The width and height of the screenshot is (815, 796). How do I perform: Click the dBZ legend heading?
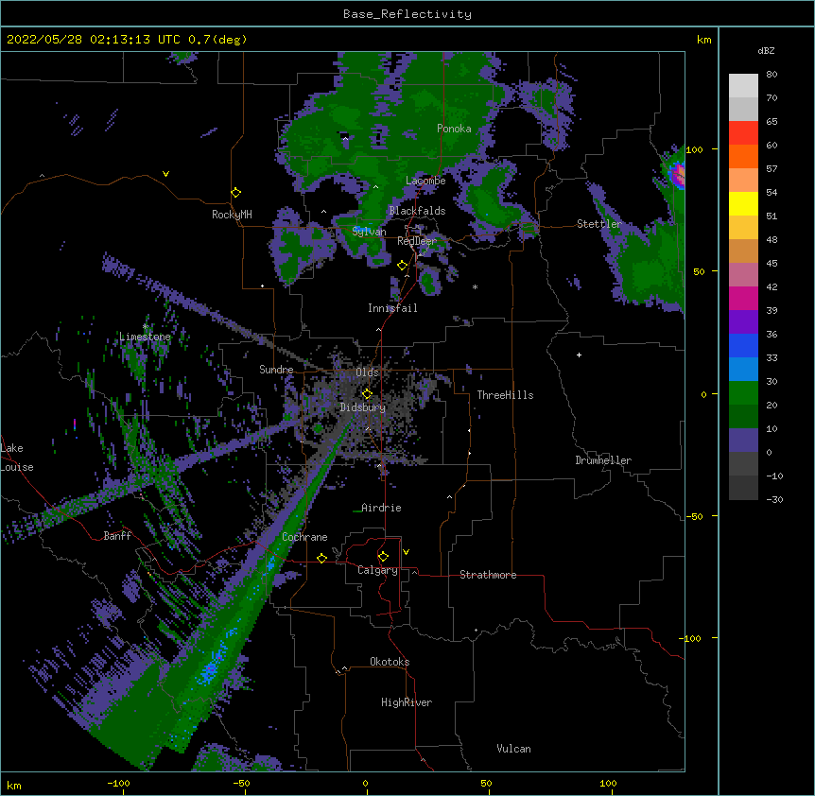click(x=766, y=50)
